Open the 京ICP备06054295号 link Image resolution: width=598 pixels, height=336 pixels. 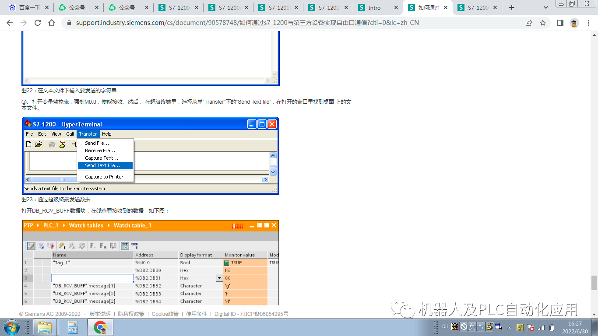tap(264, 314)
